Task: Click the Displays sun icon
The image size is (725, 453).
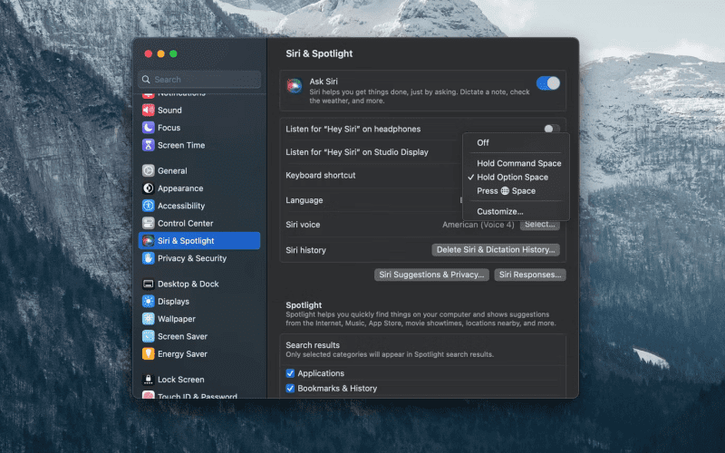Action: 148,302
